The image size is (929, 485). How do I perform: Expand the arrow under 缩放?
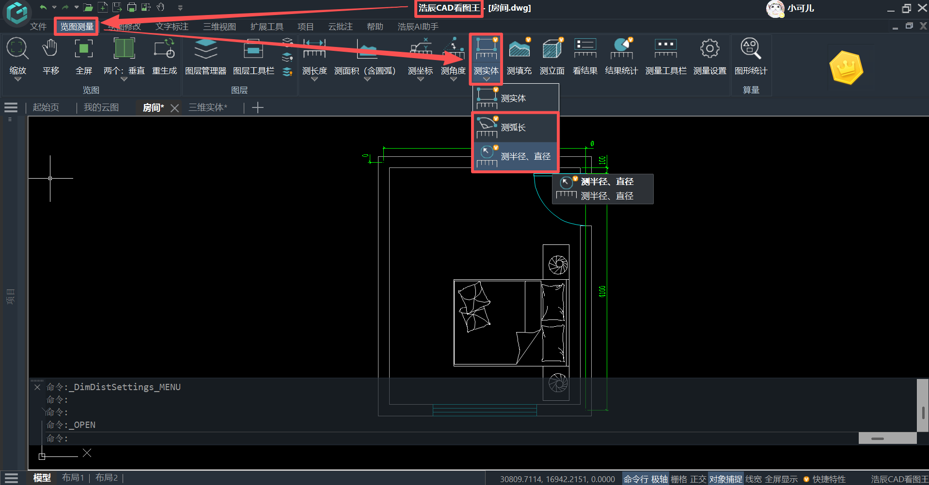click(x=17, y=79)
